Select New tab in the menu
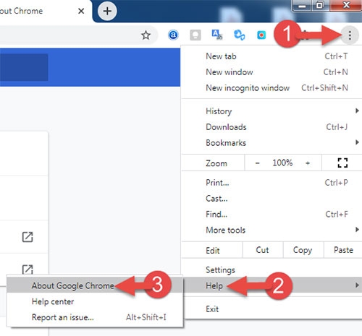 [x=271, y=56]
